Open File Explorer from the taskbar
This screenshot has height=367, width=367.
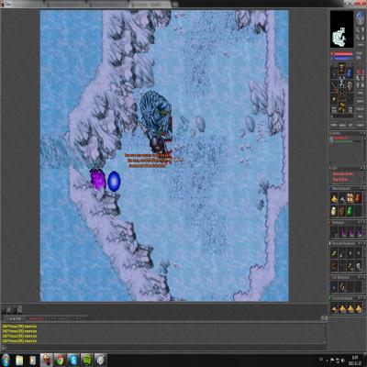tap(19, 361)
